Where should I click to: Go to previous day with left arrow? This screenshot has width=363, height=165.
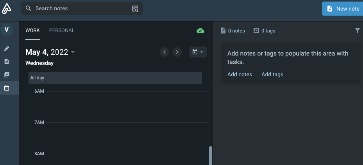click(x=165, y=52)
